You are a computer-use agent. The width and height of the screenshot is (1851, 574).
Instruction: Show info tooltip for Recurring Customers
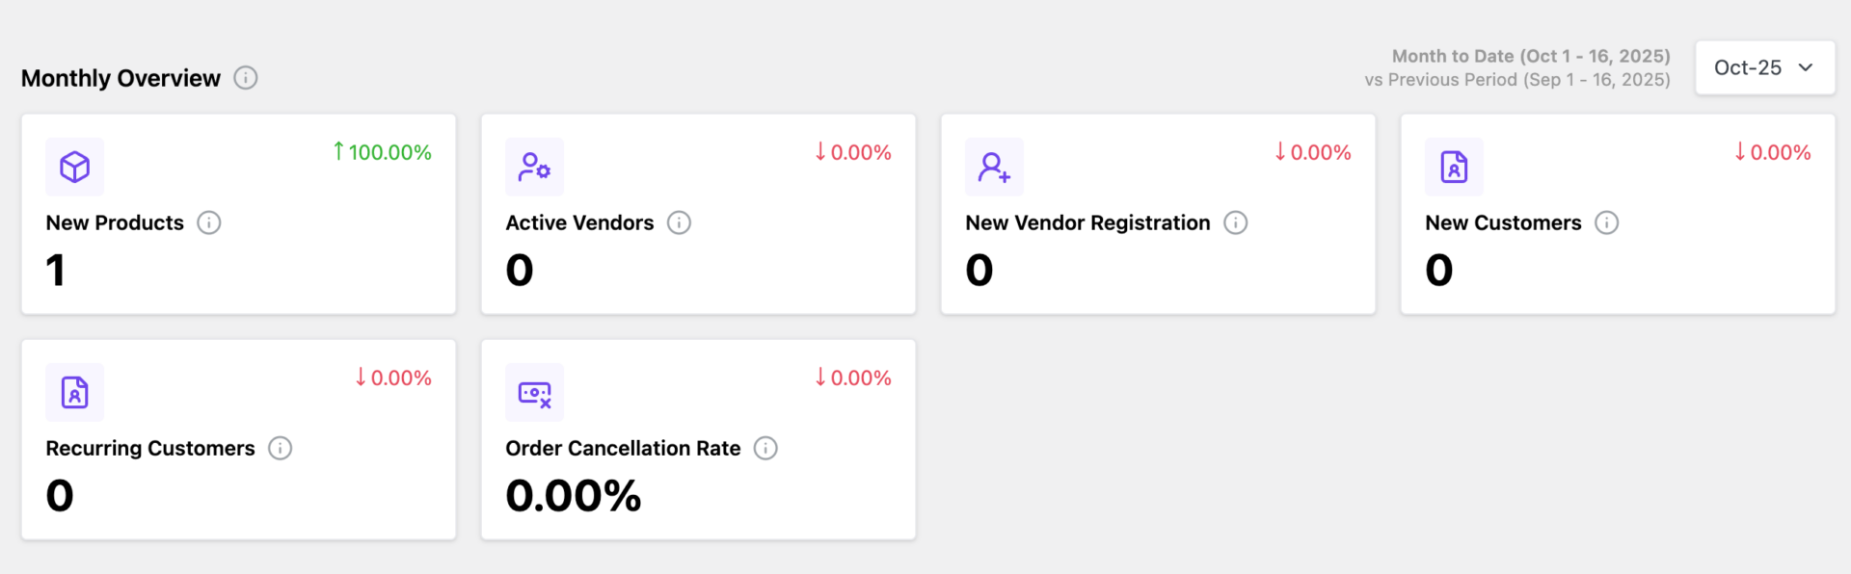coord(281,448)
